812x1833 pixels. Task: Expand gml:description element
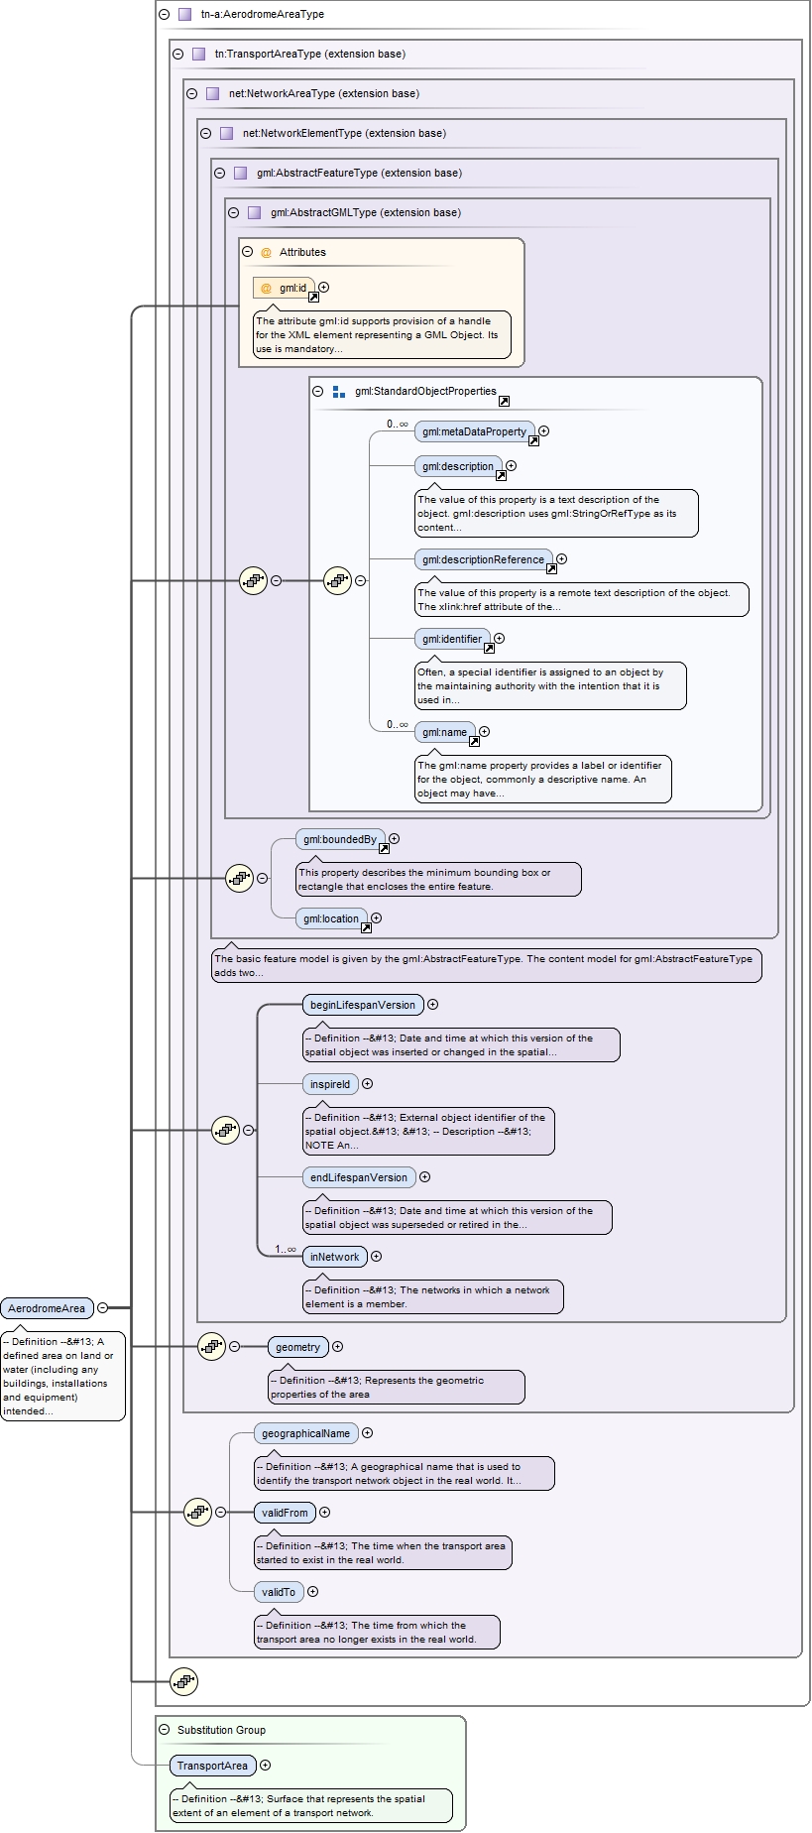[x=511, y=466]
